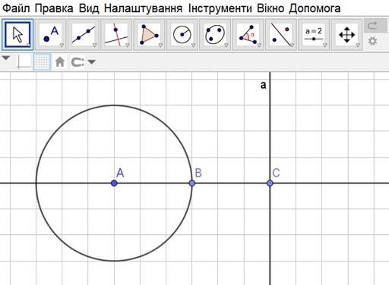The height and width of the screenshot is (285, 389).
Task: Expand the Reflect tool submenu arrow
Action: [292, 45]
